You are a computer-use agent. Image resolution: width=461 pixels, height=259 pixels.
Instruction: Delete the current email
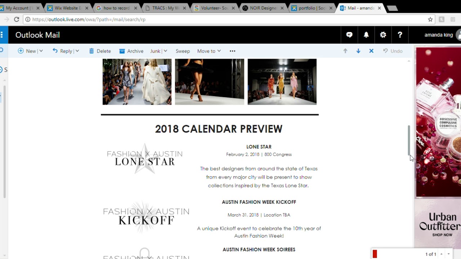[100, 51]
